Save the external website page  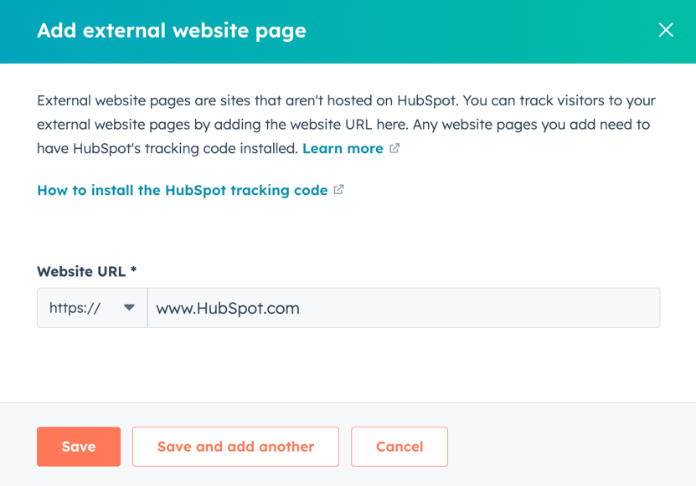[78, 446]
